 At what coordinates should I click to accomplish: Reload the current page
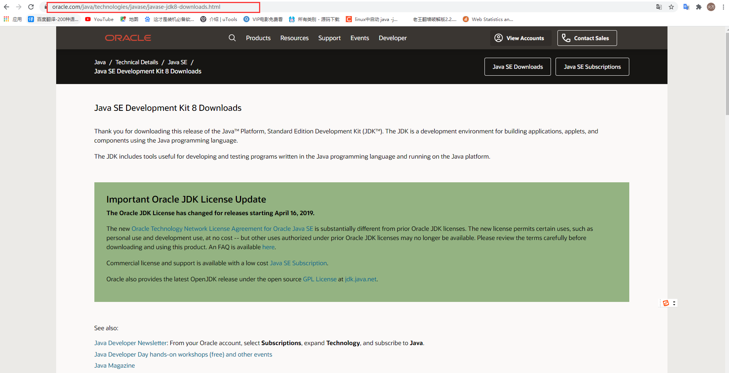pos(31,7)
